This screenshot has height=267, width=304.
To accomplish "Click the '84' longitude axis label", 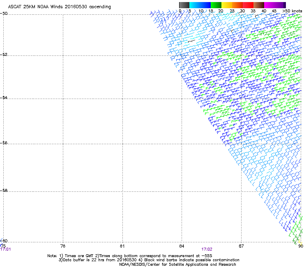I will [182, 246].
